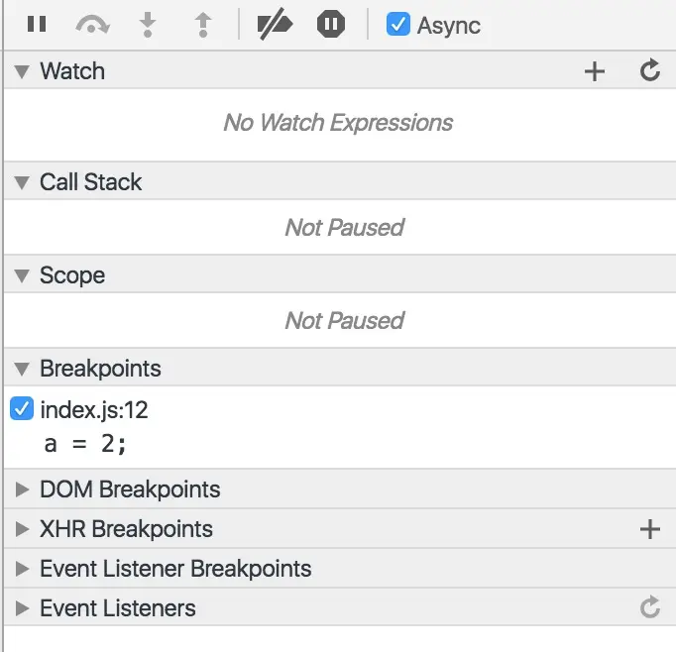Refresh the Event Listeners list
Viewport: 676px width, 652px height.
[x=650, y=607]
